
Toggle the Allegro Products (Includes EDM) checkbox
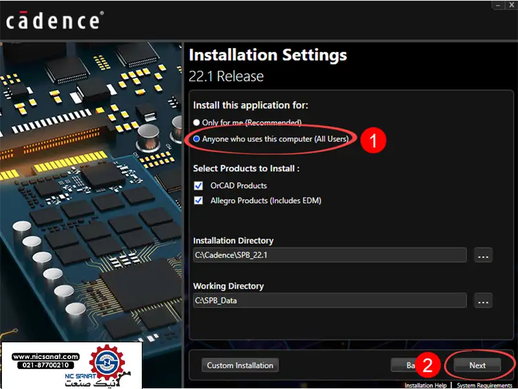(x=198, y=201)
